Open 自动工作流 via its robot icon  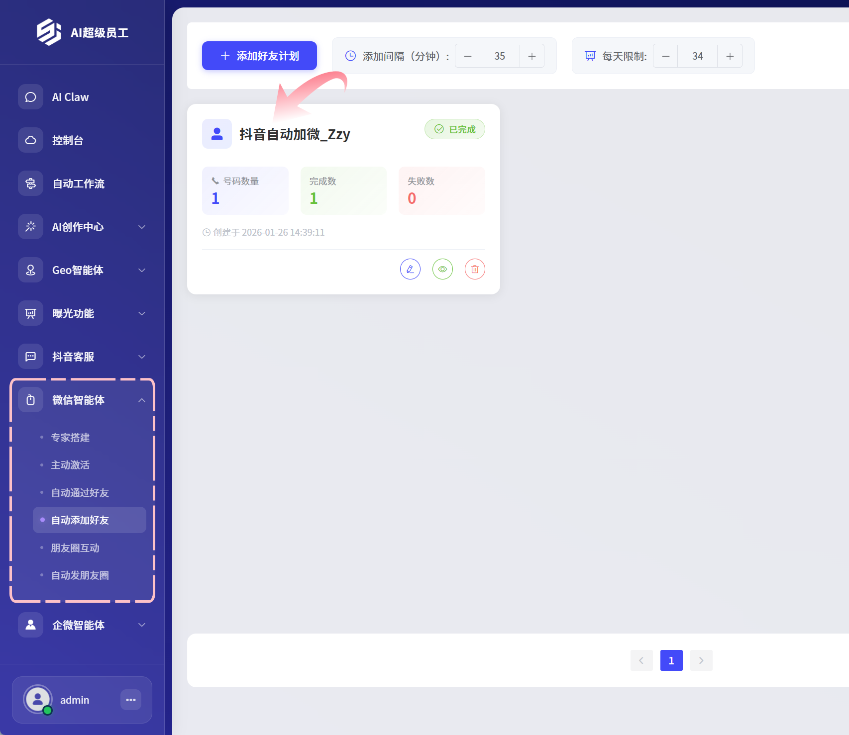30,183
